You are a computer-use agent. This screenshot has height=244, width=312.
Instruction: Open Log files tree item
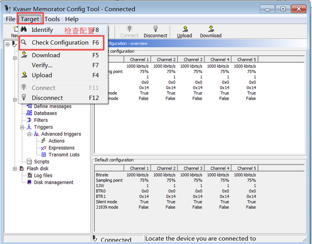43,175
